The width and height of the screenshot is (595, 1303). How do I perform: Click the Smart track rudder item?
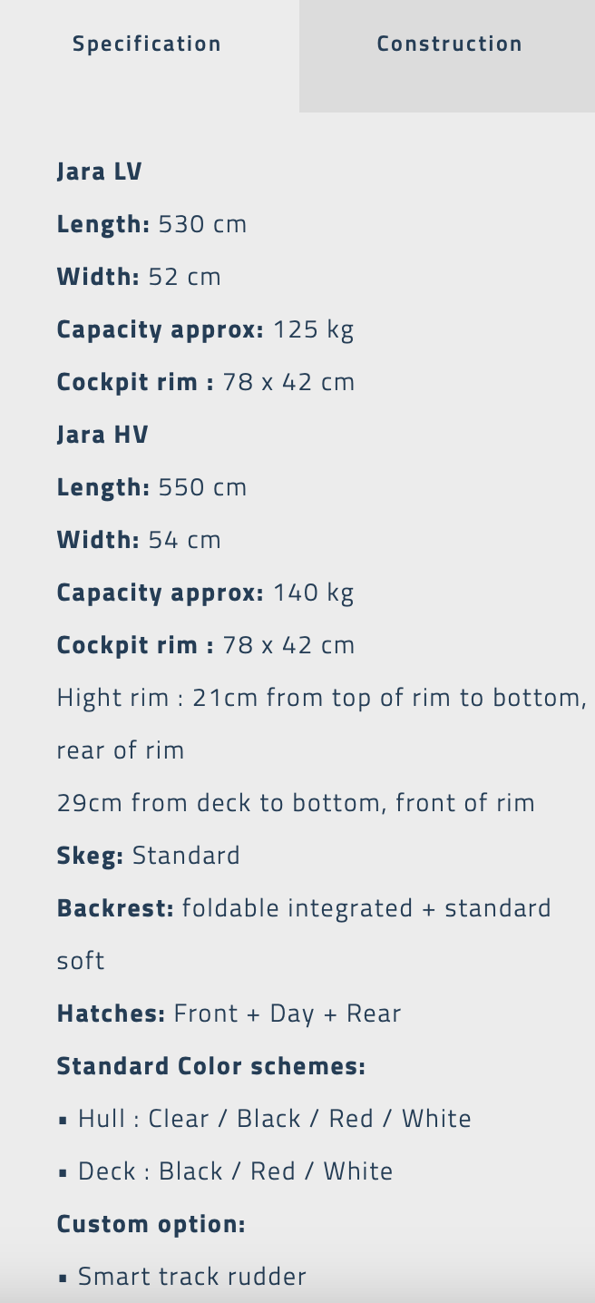(x=191, y=1277)
